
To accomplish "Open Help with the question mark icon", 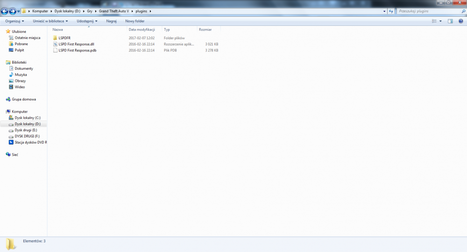I will 461,21.
